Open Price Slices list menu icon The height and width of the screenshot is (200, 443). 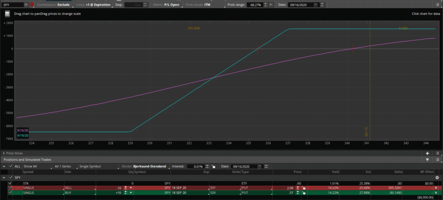(437, 153)
